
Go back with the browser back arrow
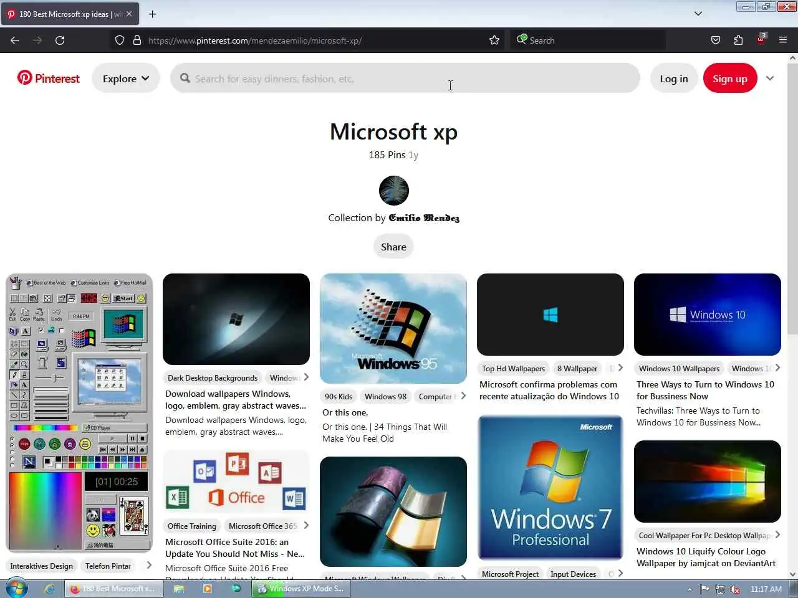point(15,40)
